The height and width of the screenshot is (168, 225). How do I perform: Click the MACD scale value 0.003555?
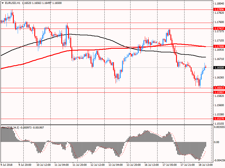(219, 127)
